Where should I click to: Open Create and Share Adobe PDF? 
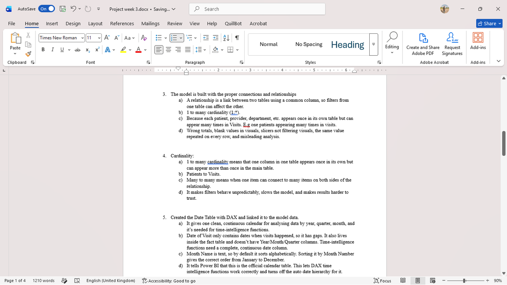422,44
